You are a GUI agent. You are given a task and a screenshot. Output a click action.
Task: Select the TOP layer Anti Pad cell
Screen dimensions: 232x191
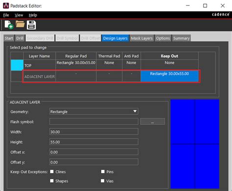click(x=131, y=65)
